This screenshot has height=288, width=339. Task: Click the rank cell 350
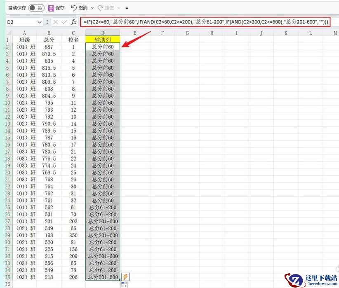click(73, 235)
